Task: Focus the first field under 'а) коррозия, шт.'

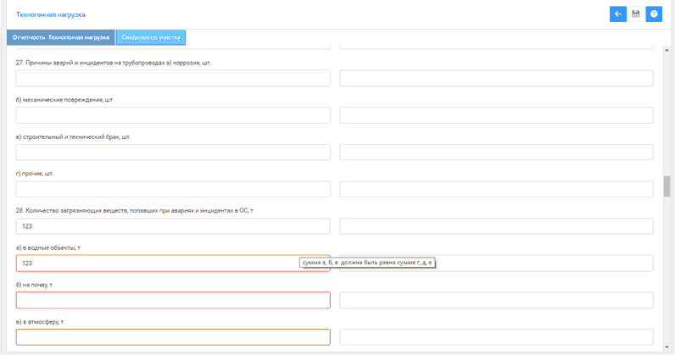Action: 173,78
